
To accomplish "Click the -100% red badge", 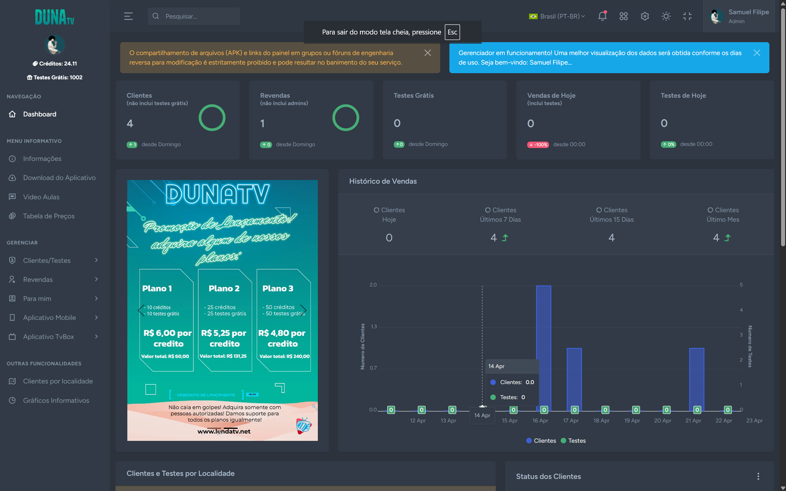I will (x=538, y=145).
